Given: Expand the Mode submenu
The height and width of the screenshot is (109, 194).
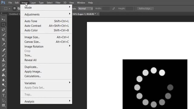Looking at the screenshot, I should tap(46, 8).
